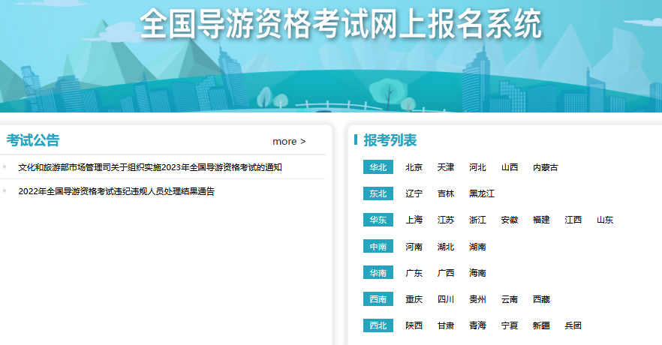
Task: Open 甘肃 registration entry
Action: tap(446, 325)
